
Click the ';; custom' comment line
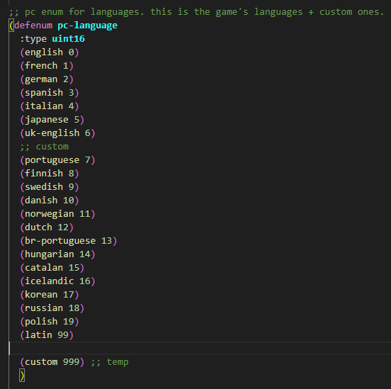pos(45,147)
